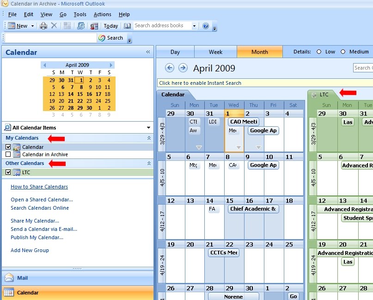Click Add New Group link
Screen dimensions: 373x300
point(30,250)
